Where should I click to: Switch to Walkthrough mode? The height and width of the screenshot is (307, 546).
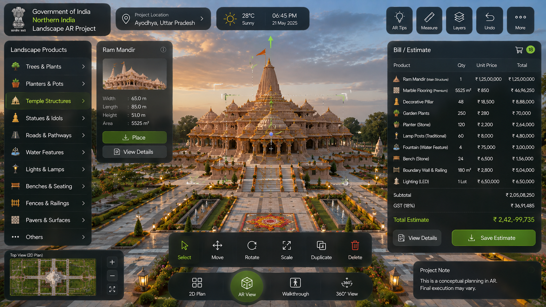[x=296, y=287]
